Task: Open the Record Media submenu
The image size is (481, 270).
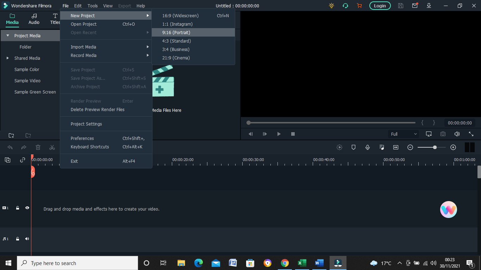Action: click(x=106, y=55)
